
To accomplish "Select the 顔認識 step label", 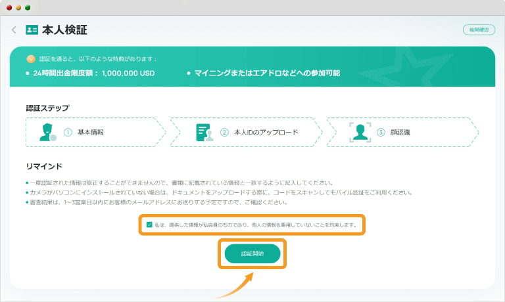I will point(400,132).
